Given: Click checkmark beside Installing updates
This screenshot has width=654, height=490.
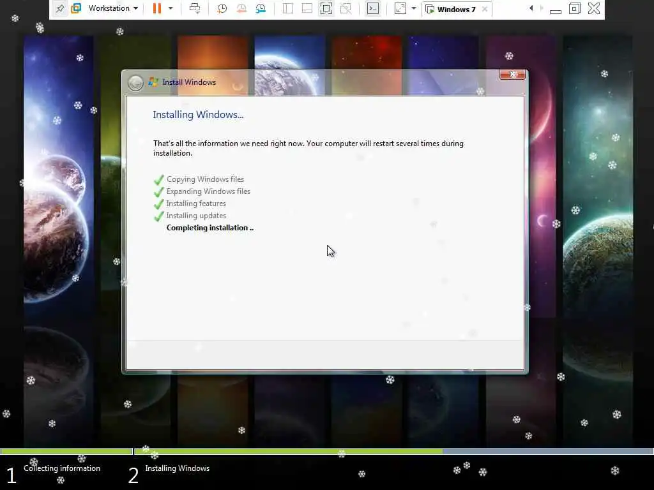Looking at the screenshot, I should click(x=159, y=216).
